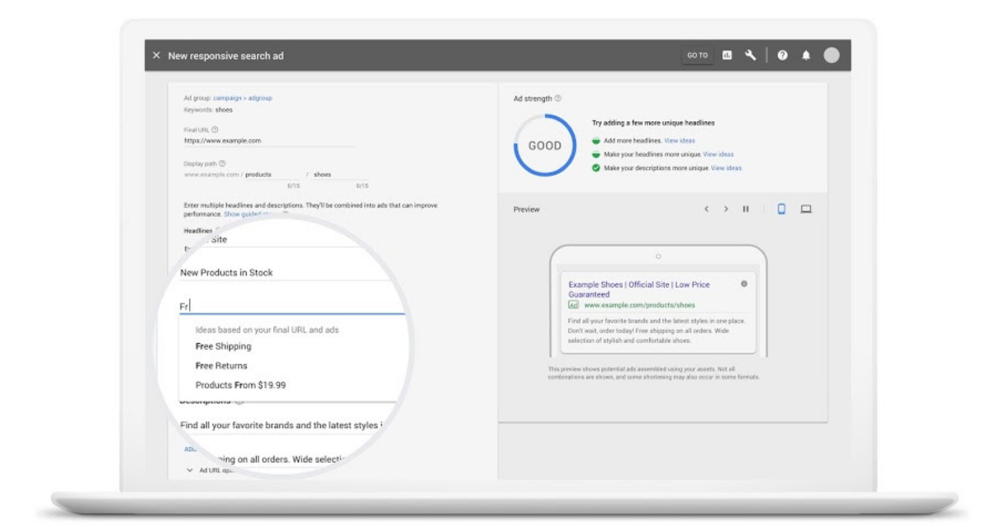Click the Try adding a few more unique headlines text
The height and width of the screenshot is (527, 1004).
pos(653,123)
